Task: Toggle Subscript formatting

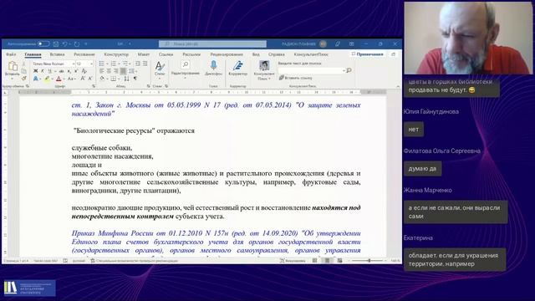Action: tap(69, 71)
